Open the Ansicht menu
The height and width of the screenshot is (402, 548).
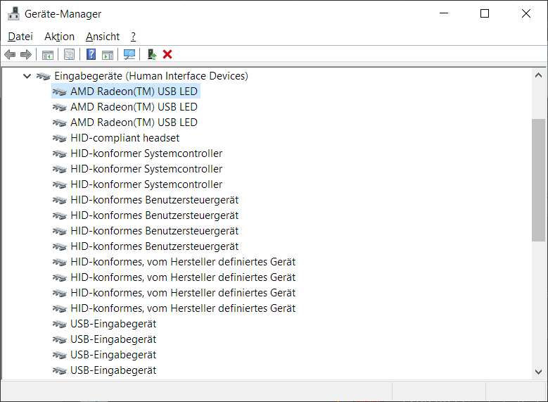pyautogui.click(x=103, y=37)
